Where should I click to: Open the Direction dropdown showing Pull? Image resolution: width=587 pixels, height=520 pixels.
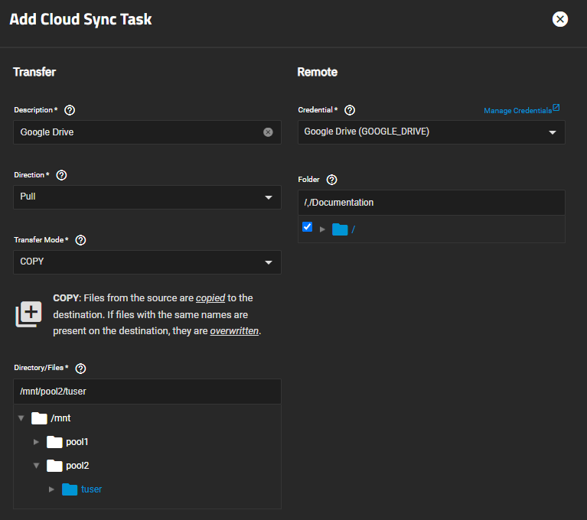147,197
